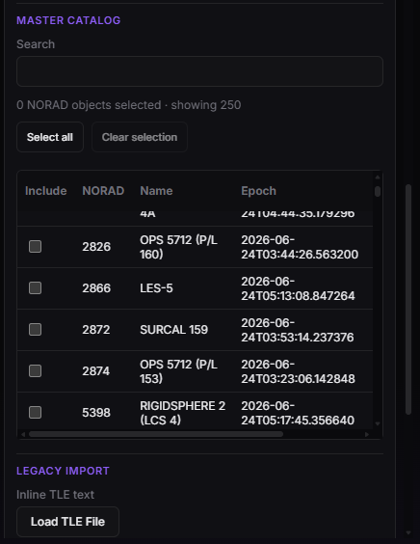
Task: Click the epoch ending in 03:23:06.142848
Action: (298, 371)
